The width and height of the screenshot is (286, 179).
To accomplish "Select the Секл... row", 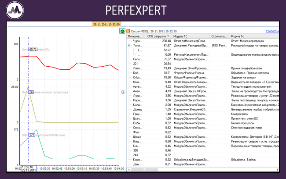I will (203, 128).
